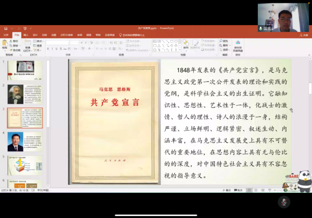Open the font size dropdown

[x=78, y=43]
